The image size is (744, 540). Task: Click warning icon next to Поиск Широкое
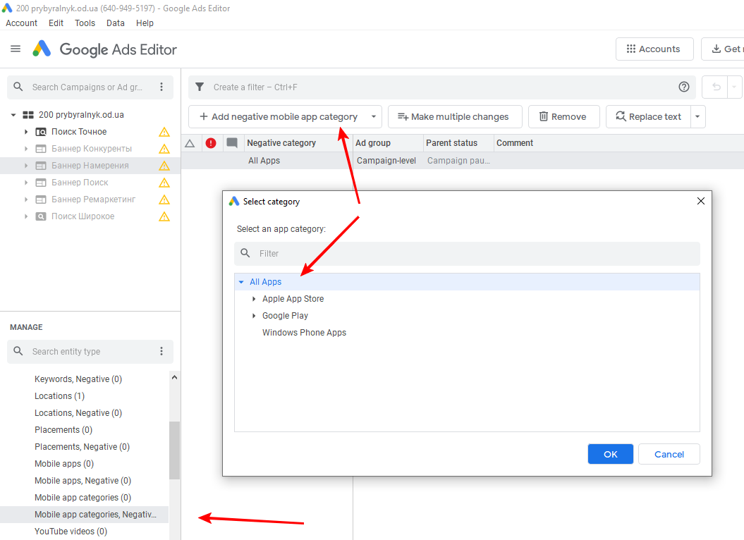pos(164,217)
